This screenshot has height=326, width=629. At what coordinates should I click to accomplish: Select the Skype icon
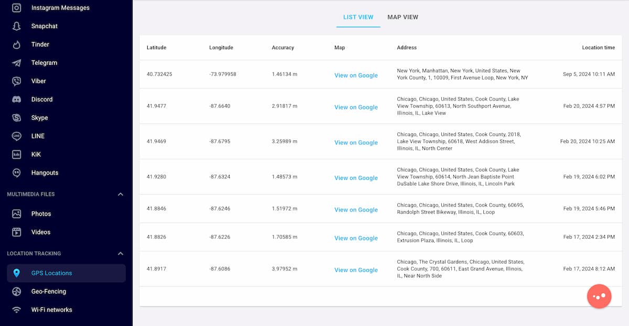pos(17,118)
